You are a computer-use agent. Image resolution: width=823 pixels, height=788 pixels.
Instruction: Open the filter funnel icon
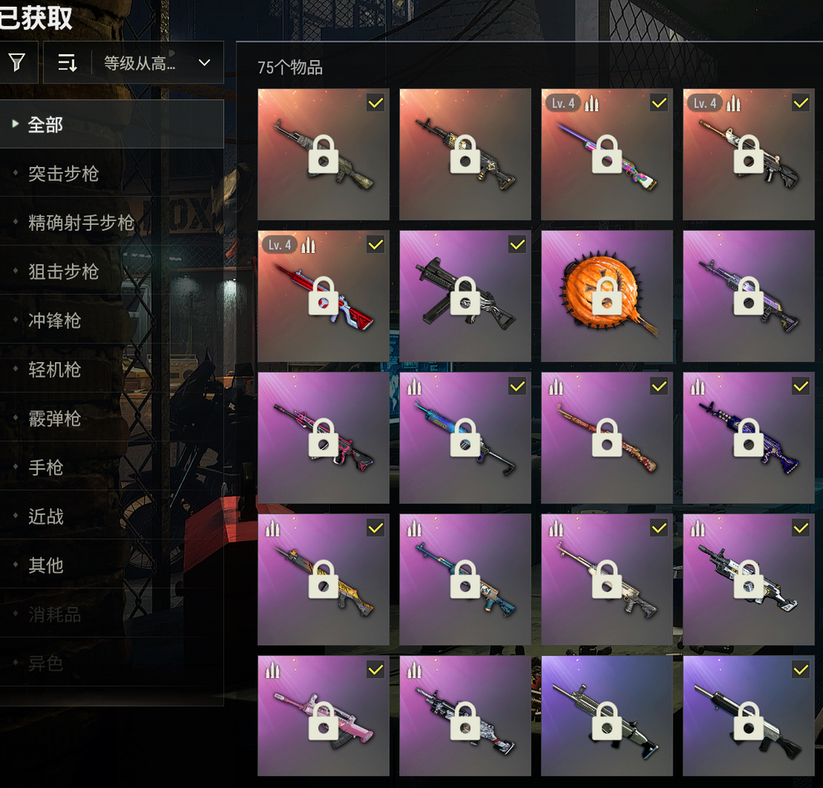17,62
